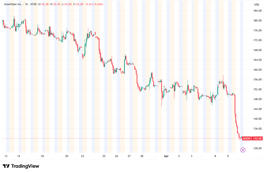Open the USD currency selector
Viewport: 266px width, 173px height.
coord(257,5)
